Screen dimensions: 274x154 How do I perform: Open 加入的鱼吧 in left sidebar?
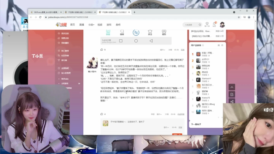[x=64, y=73]
